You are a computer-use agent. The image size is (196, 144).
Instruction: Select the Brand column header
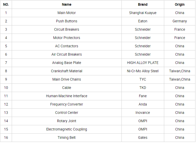(143, 4)
